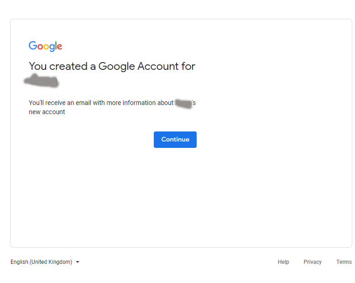Image resolution: width=355 pixels, height=283 pixels.
Task: Click the 'You created a Google Account for' heading
Action: point(112,66)
